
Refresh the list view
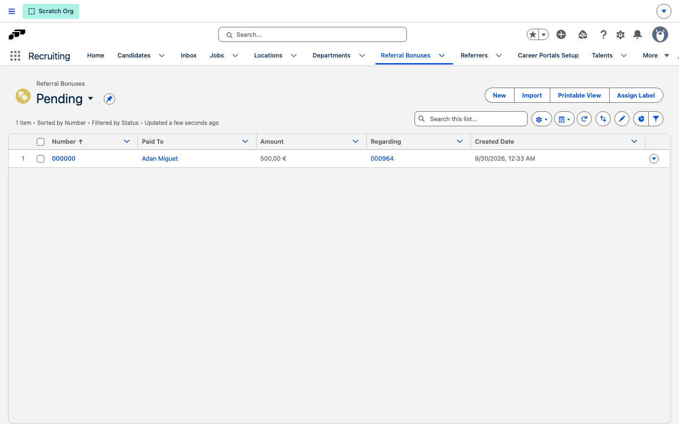[584, 119]
